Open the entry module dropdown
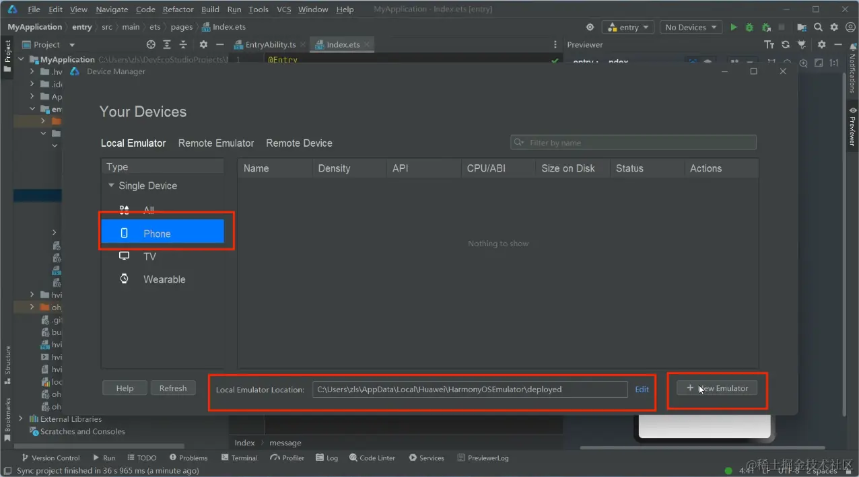Viewport: 859px width, 477px height. pyautogui.click(x=629, y=28)
